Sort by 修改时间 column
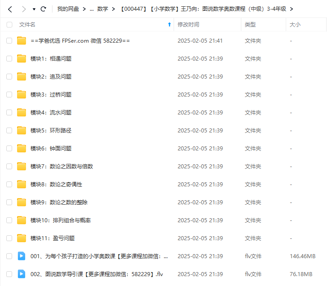327x286 pixels. pos(188,25)
